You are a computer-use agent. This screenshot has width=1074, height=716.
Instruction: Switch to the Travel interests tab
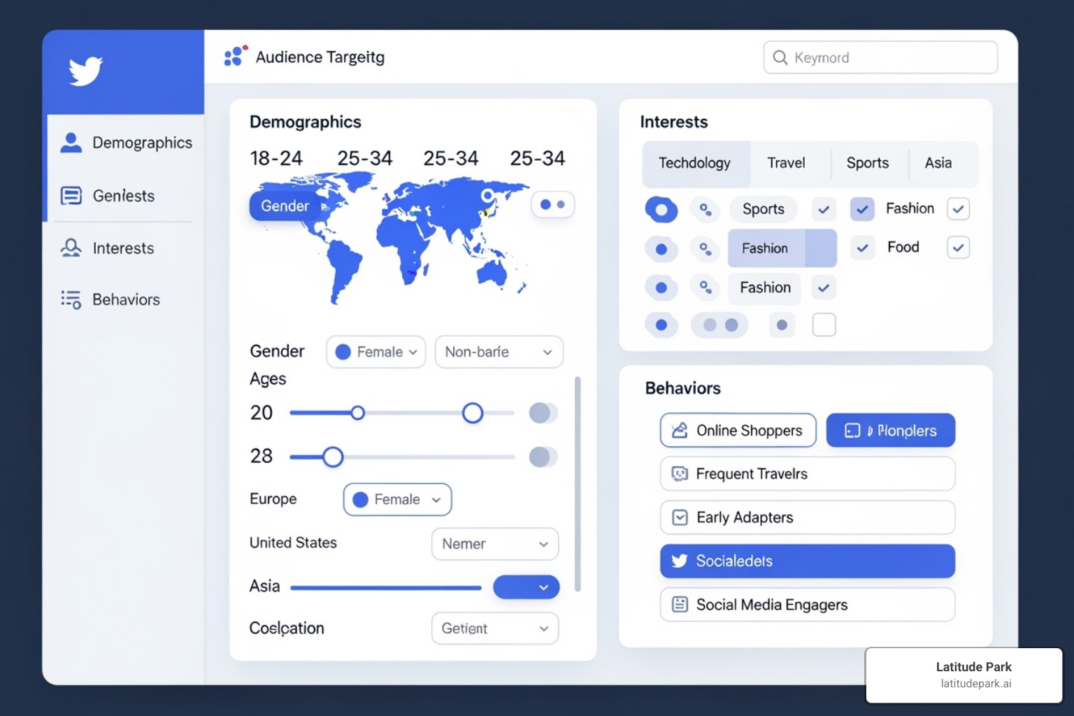786,163
